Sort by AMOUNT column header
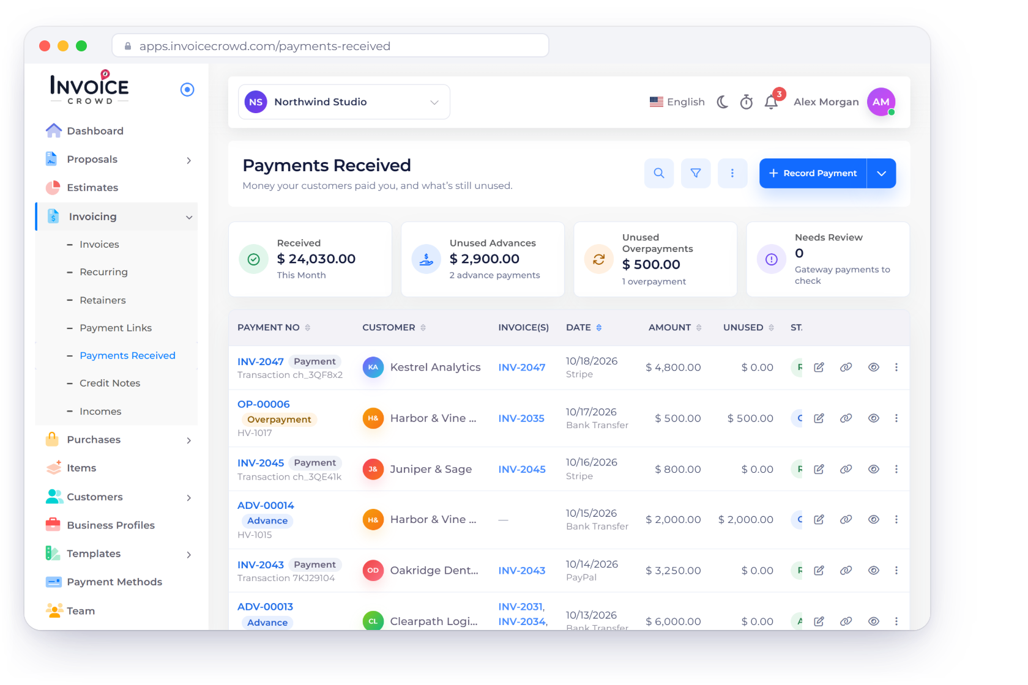 [675, 328]
